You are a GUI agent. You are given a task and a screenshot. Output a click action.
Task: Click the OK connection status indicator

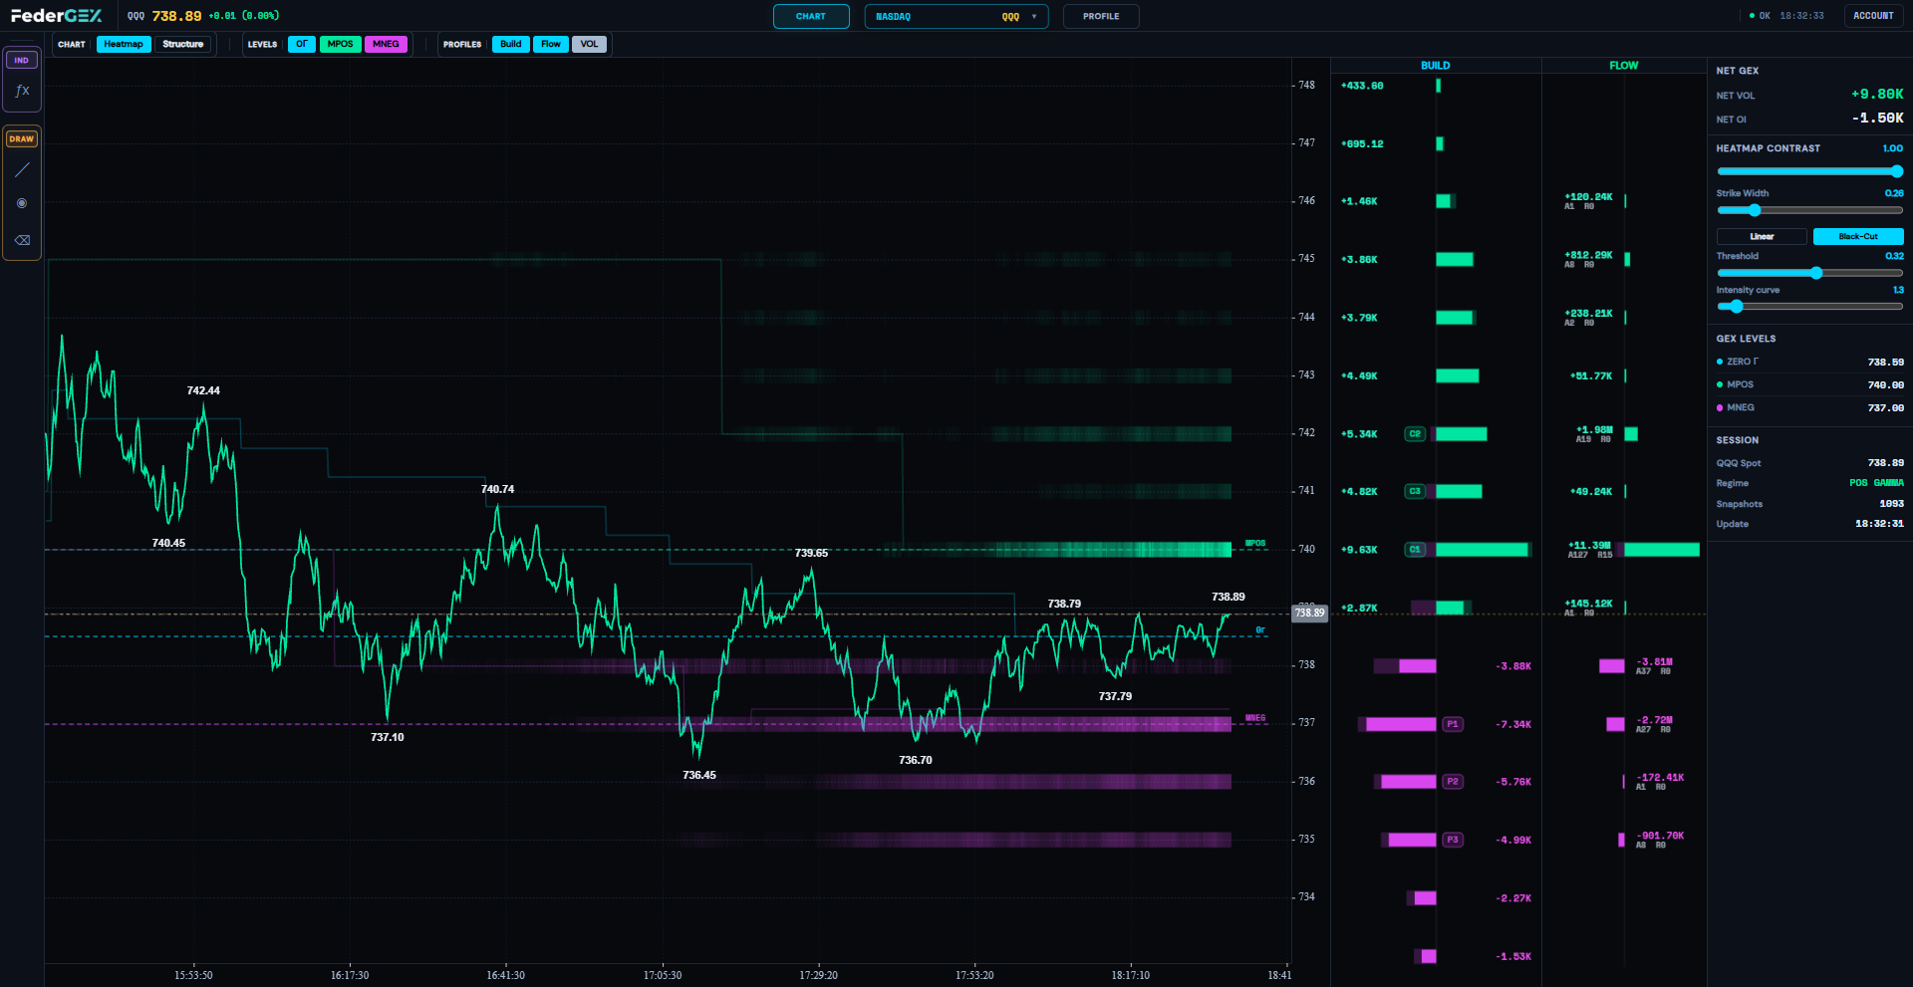(1760, 16)
